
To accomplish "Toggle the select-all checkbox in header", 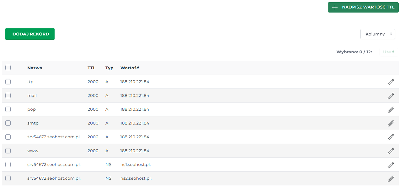I will (8, 68).
